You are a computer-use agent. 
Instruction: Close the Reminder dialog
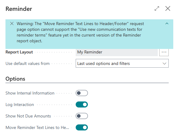[x=168, y=8]
